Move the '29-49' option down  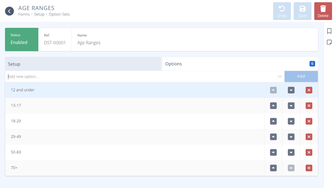pyautogui.click(x=291, y=137)
